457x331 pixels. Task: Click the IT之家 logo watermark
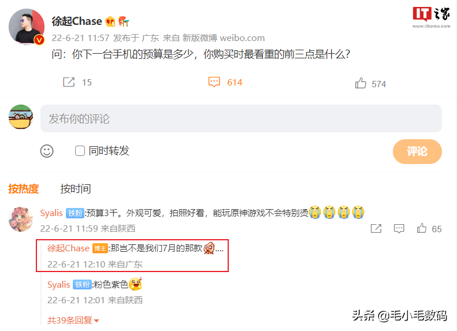[432, 17]
